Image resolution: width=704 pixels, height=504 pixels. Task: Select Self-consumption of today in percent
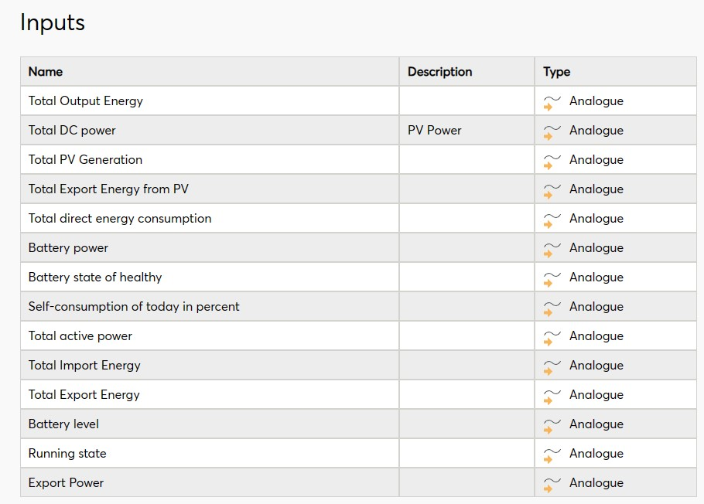pos(134,307)
